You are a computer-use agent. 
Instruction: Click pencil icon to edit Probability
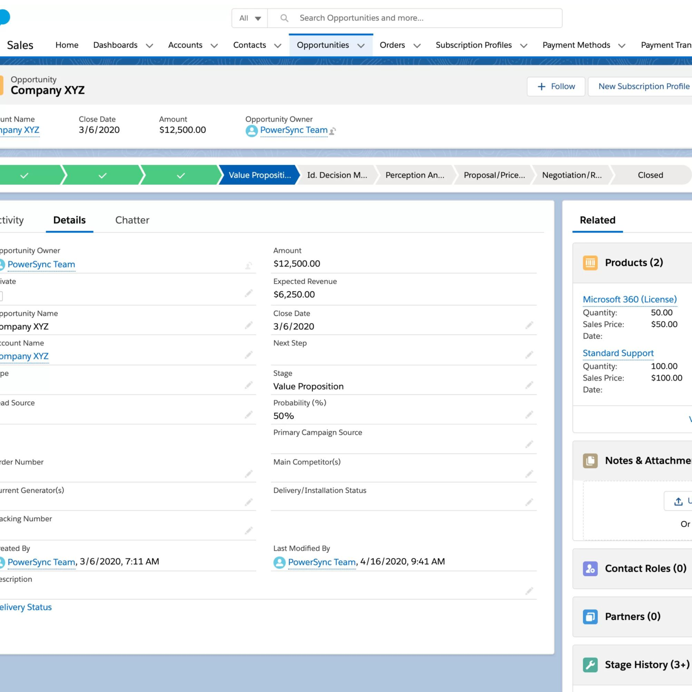(x=529, y=415)
